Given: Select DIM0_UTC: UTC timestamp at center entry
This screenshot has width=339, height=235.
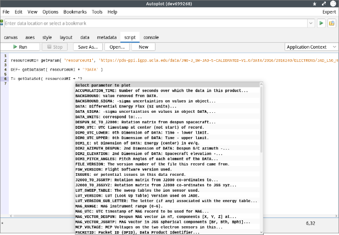Looking at the screenshot, I should [x=168, y=127].
